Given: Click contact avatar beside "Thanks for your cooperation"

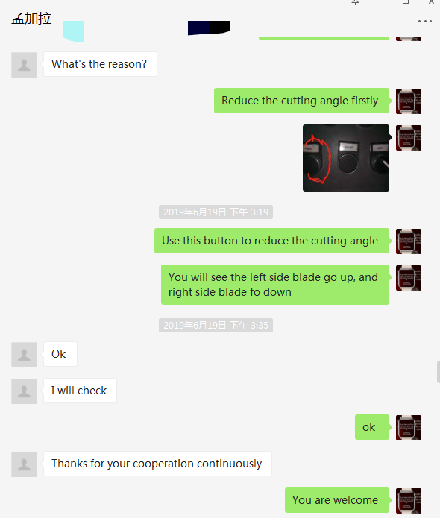Looking at the screenshot, I should click(x=24, y=464).
